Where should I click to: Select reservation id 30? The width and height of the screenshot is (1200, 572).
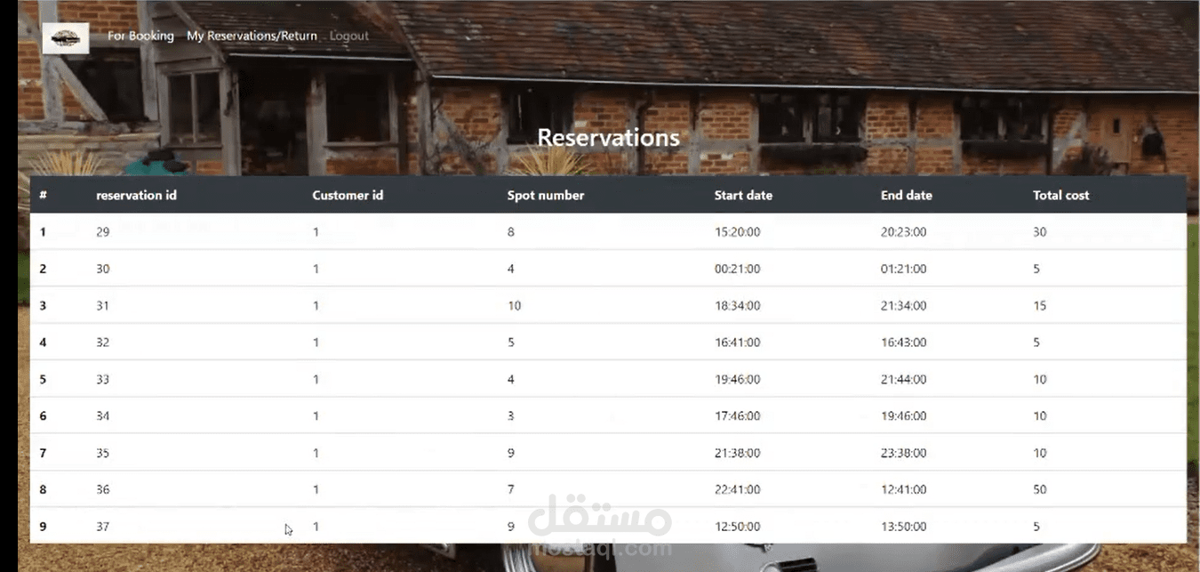[x=103, y=269]
